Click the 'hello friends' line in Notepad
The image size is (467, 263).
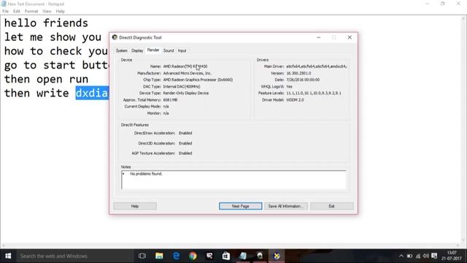click(46, 23)
